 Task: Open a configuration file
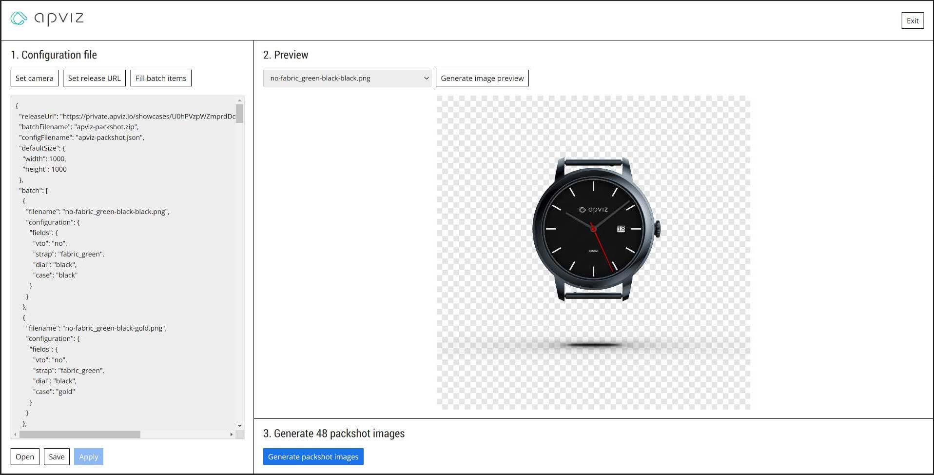[x=24, y=456]
